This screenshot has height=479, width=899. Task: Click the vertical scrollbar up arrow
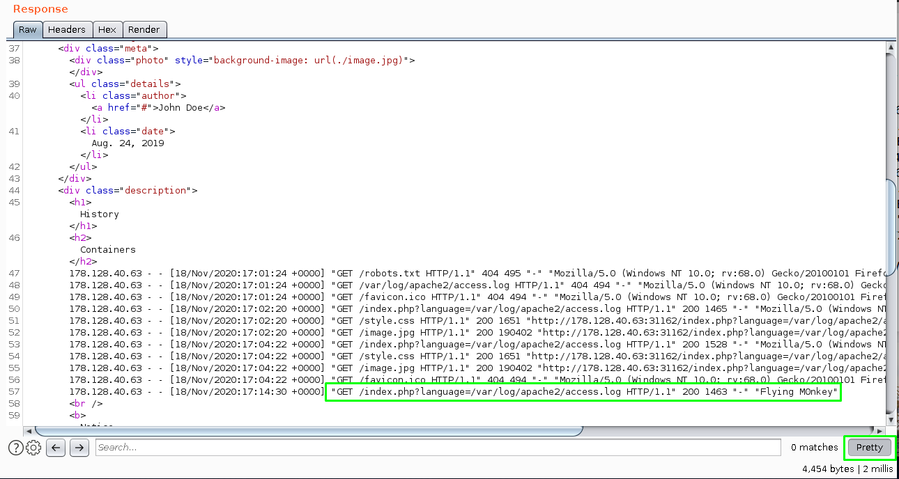point(890,47)
